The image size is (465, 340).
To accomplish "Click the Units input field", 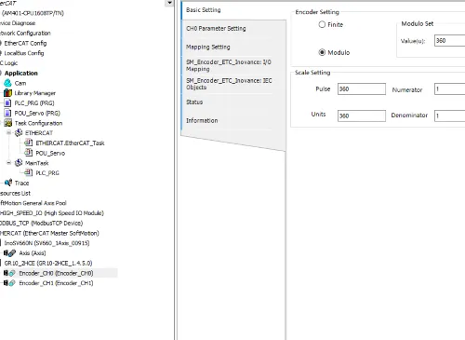I will 362,116.
